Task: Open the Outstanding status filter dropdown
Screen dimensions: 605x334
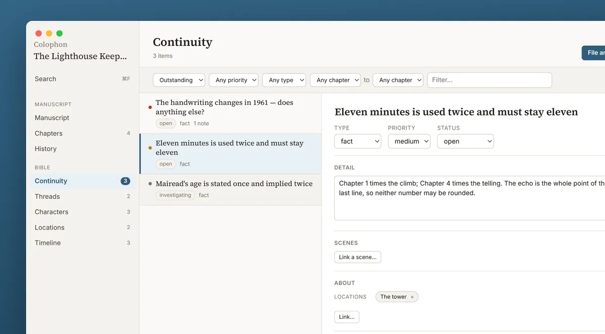Action: (x=179, y=80)
